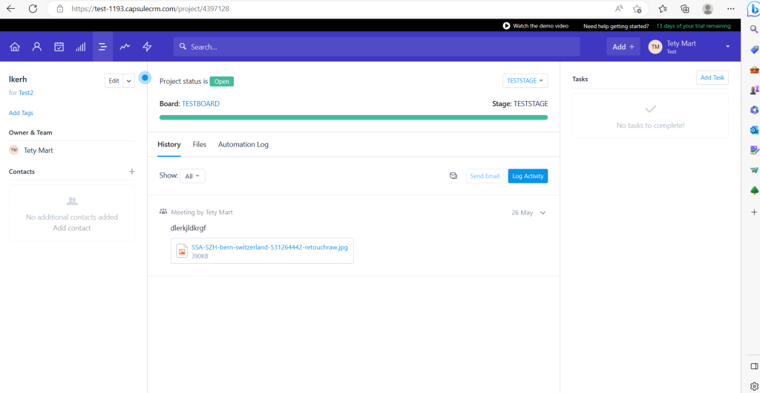This screenshot has width=760, height=393.
Task: Click the image file icon of attachment
Action: coord(182,250)
